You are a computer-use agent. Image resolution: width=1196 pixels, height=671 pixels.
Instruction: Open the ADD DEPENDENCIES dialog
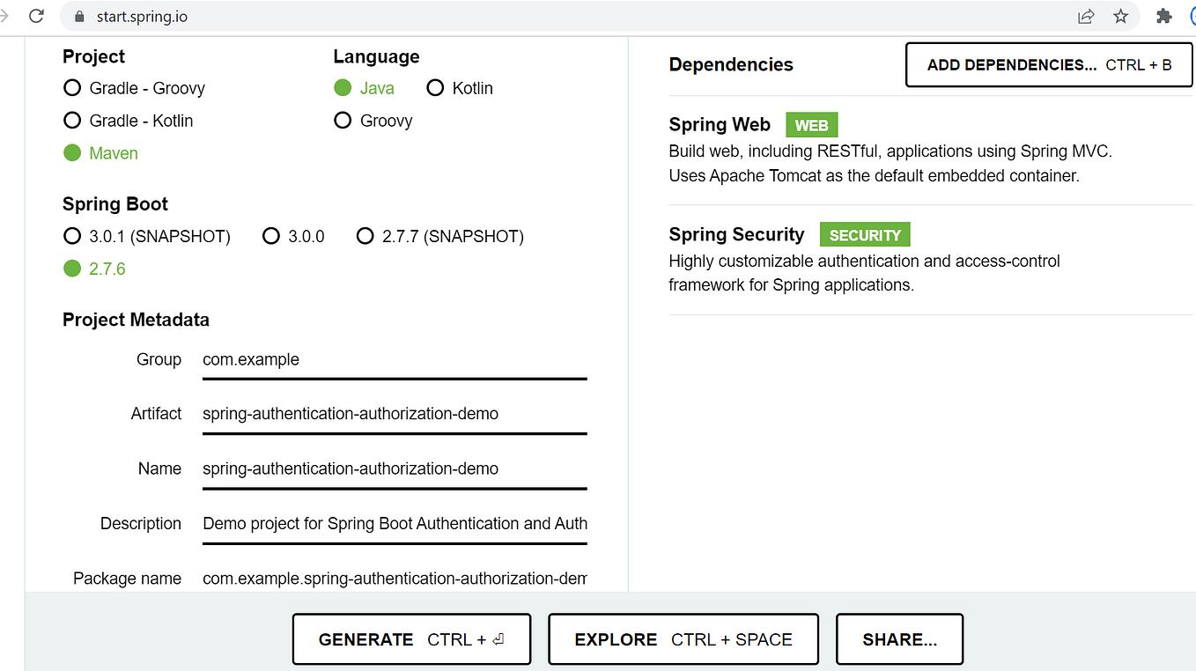click(1048, 64)
